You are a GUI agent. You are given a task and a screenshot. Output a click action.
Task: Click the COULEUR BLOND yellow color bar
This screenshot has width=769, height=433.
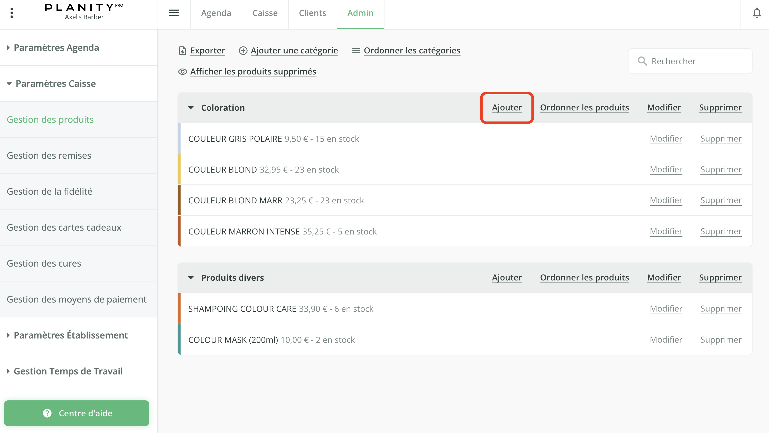tap(179, 169)
